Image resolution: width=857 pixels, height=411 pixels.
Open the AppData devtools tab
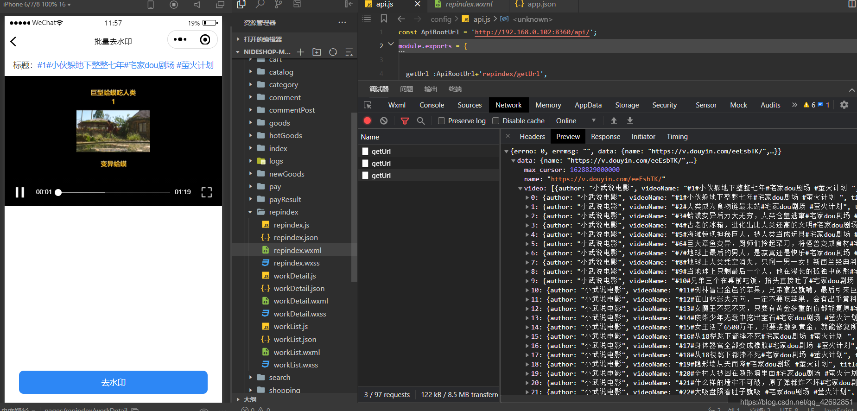coord(588,105)
